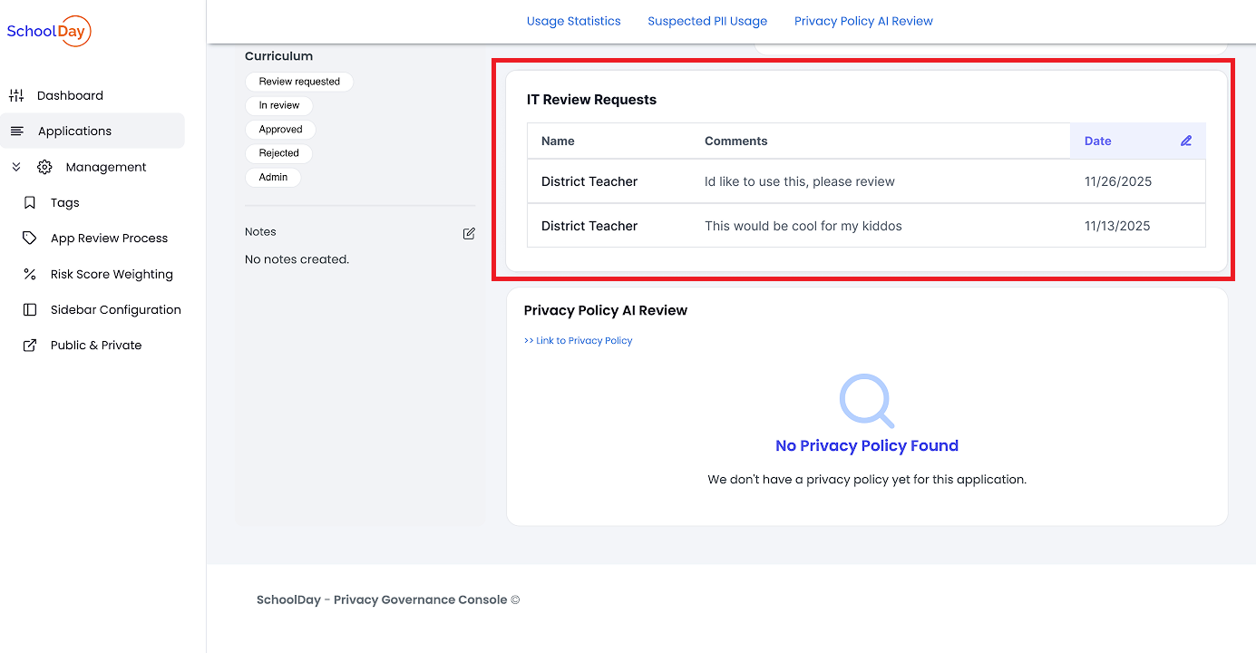Select the Review requested tag
This screenshot has width=1256, height=653.
[299, 82]
